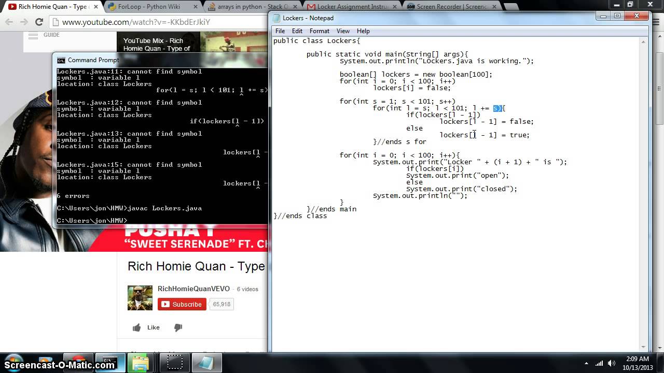
Task: Open Notepad Edit menu
Action: 297,31
